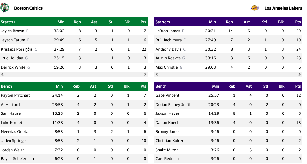Select Anthony Davis in Lakers starters
This screenshot has height=164, width=307.
168,49
